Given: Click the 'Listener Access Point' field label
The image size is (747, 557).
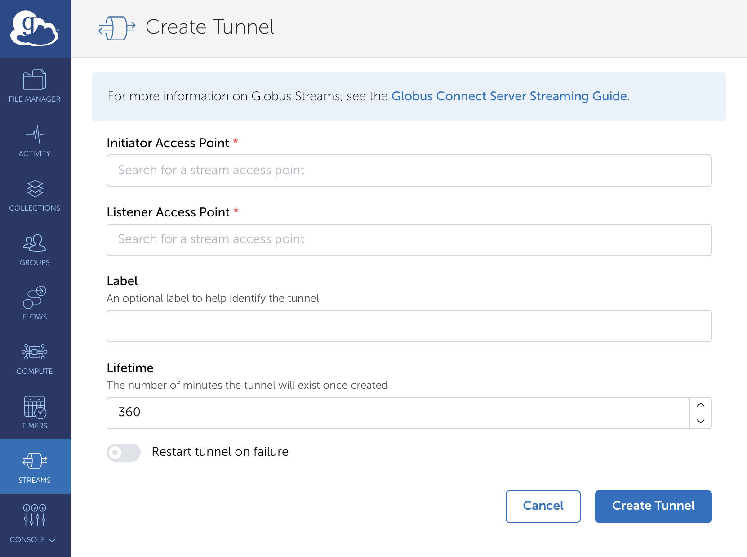Looking at the screenshot, I should (x=168, y=212).
